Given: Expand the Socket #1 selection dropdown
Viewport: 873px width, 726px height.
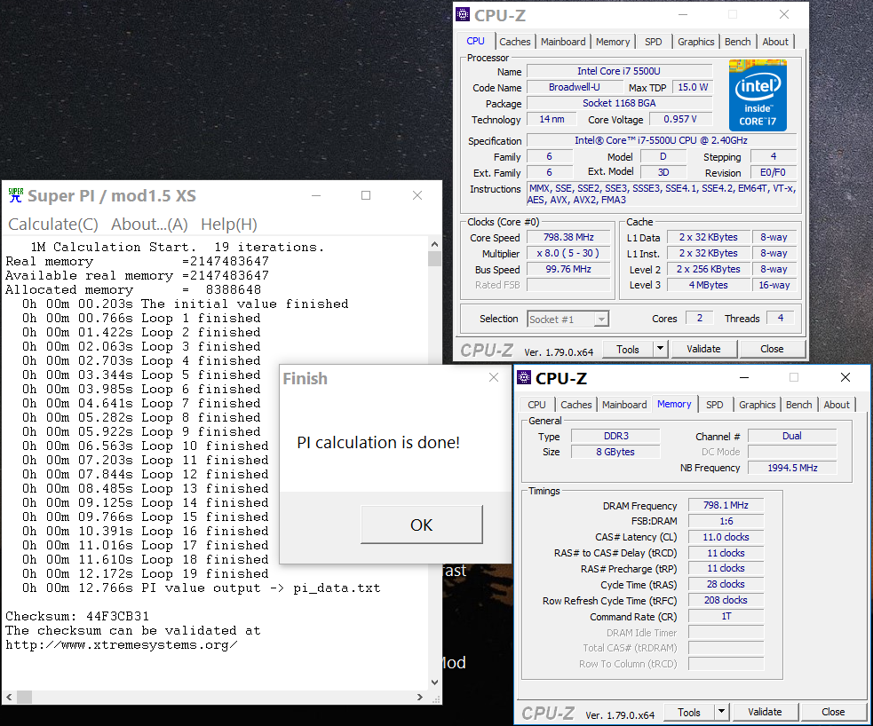Looking at the screenshot, I should [601, 320].
